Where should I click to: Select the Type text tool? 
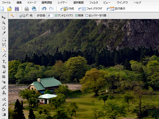click(x=4, y=61)
